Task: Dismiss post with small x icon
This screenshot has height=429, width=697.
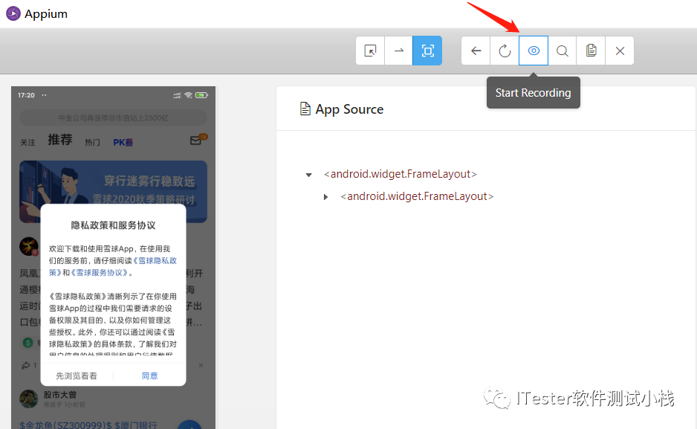Action: [201, 365]
